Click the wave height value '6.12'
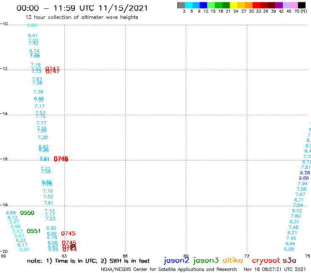 (13, 218)
